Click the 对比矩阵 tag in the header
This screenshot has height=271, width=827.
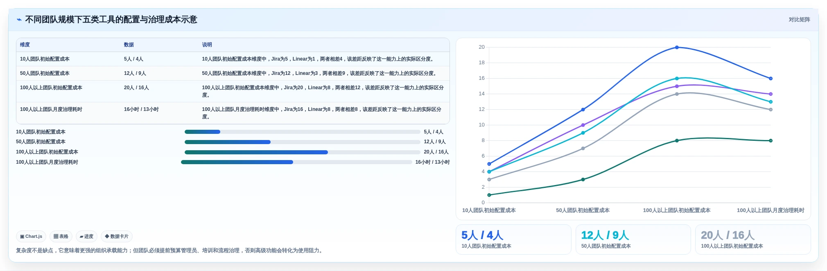pos(799,20)
